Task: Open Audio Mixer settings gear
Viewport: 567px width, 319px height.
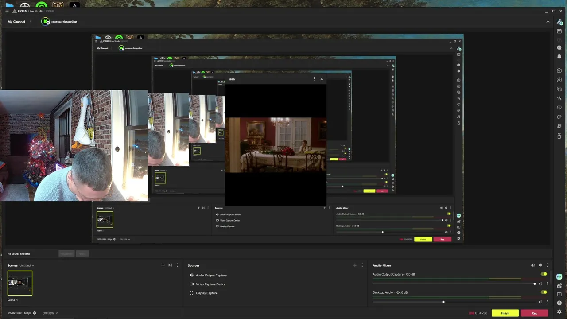Action: pos(540,265)
